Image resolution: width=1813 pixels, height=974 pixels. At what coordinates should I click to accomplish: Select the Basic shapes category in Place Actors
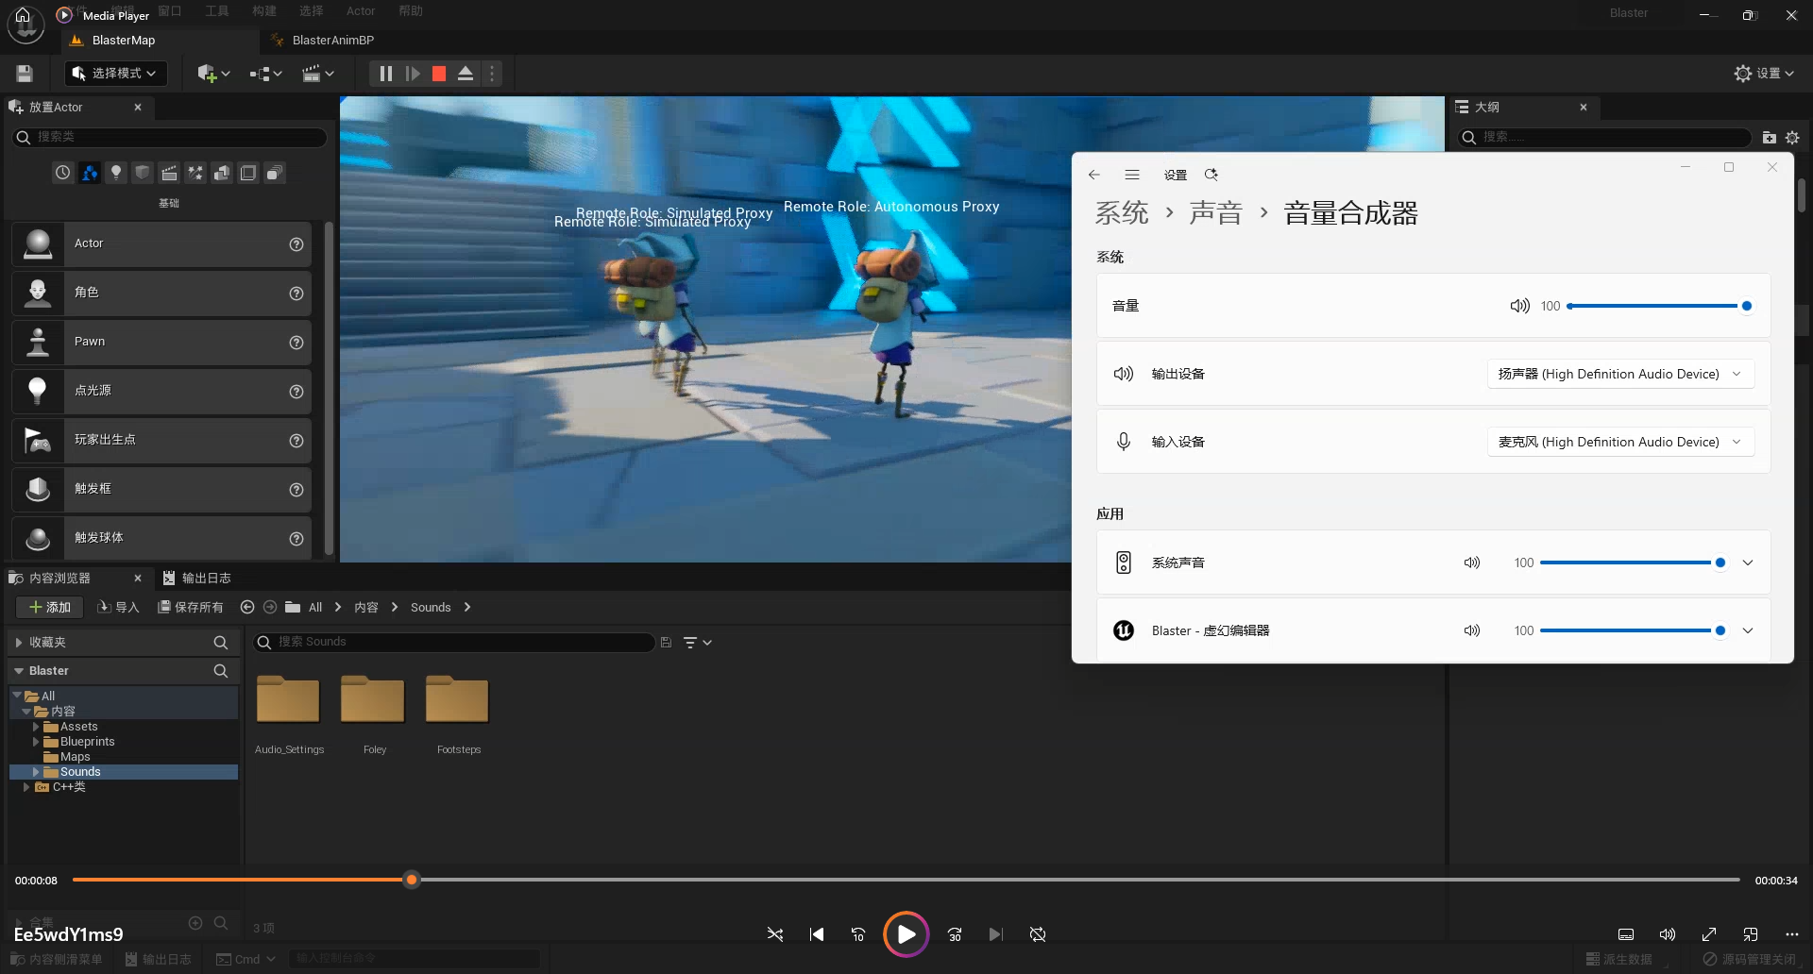(x=90, y=173)
